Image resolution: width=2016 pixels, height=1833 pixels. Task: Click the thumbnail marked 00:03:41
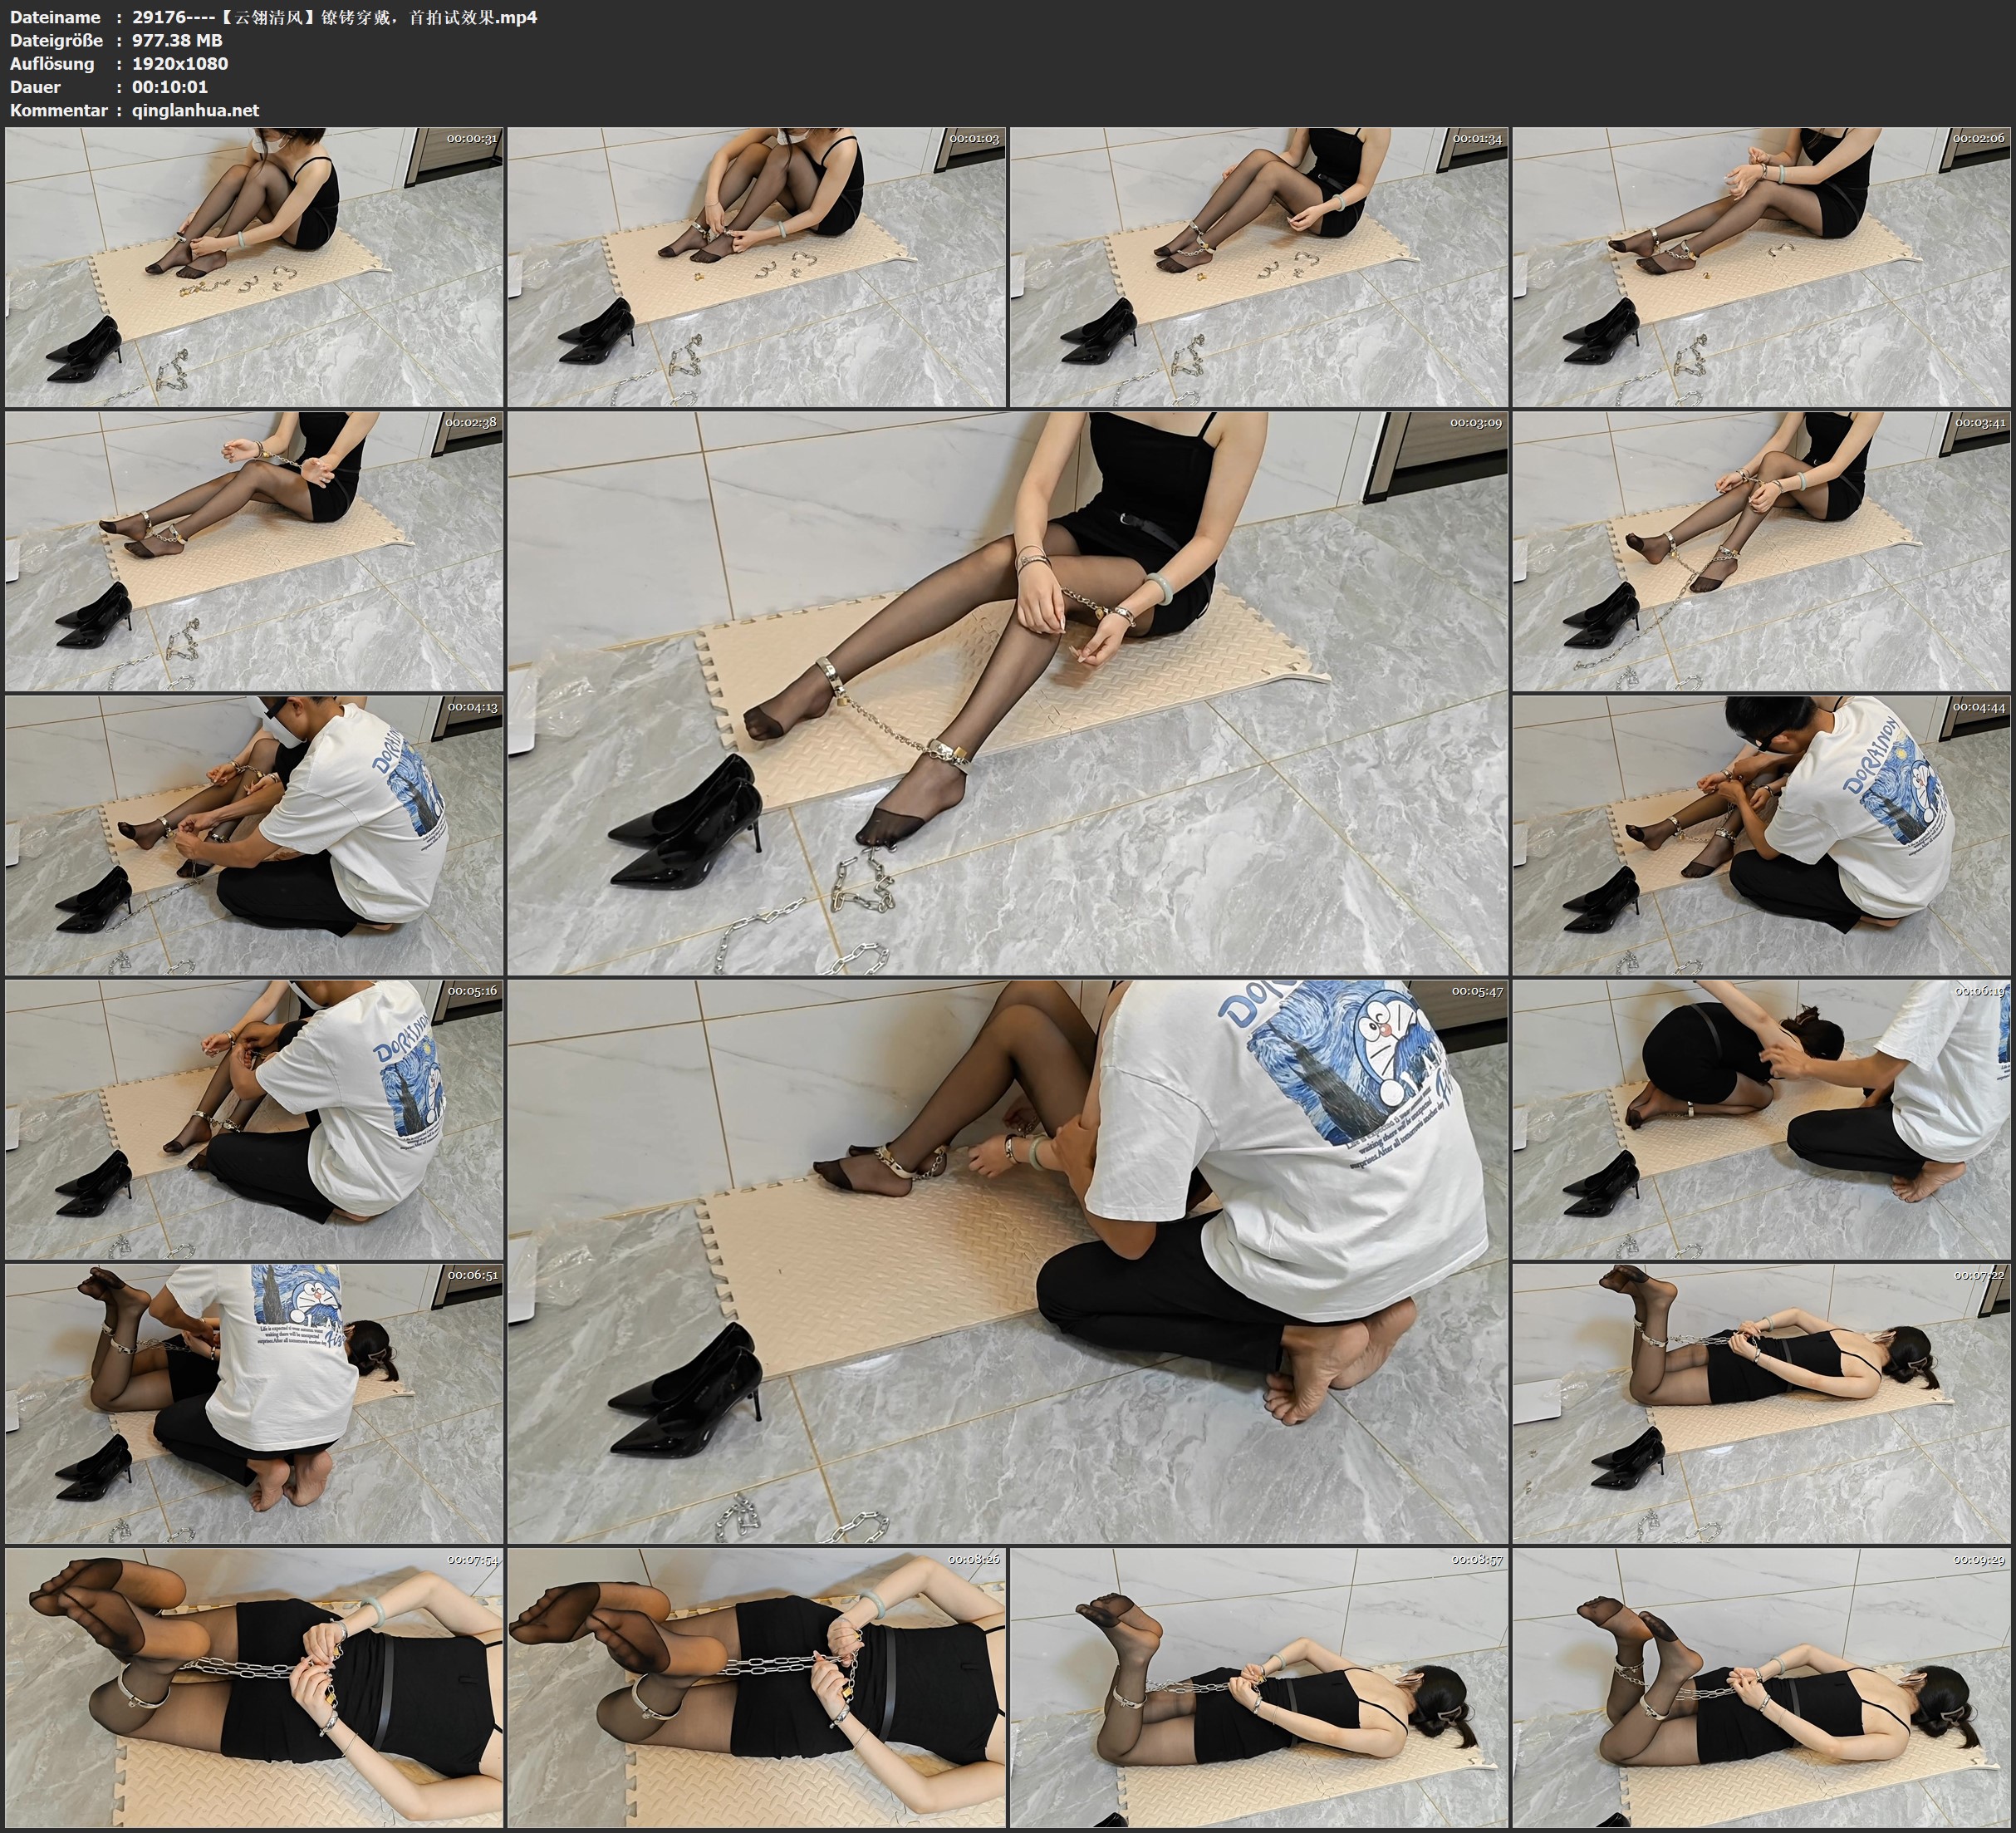coord(1762,550)
